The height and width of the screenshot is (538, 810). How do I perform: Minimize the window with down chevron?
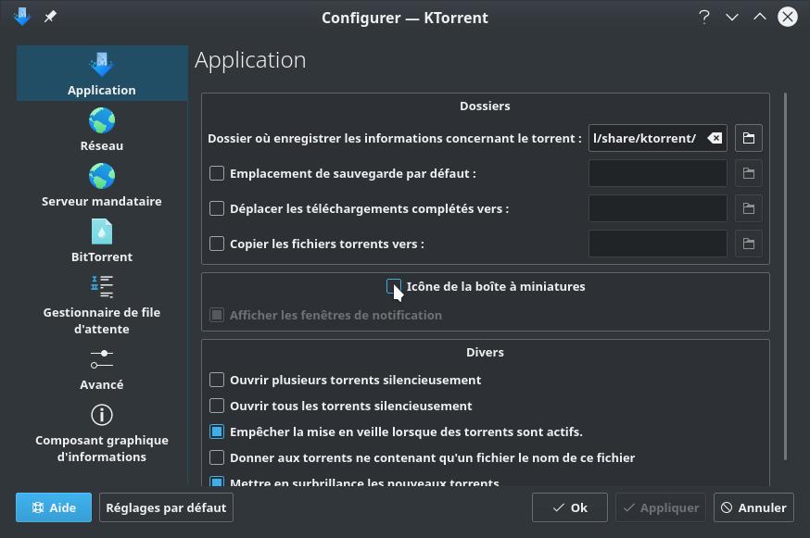click(x=732, y=17)
